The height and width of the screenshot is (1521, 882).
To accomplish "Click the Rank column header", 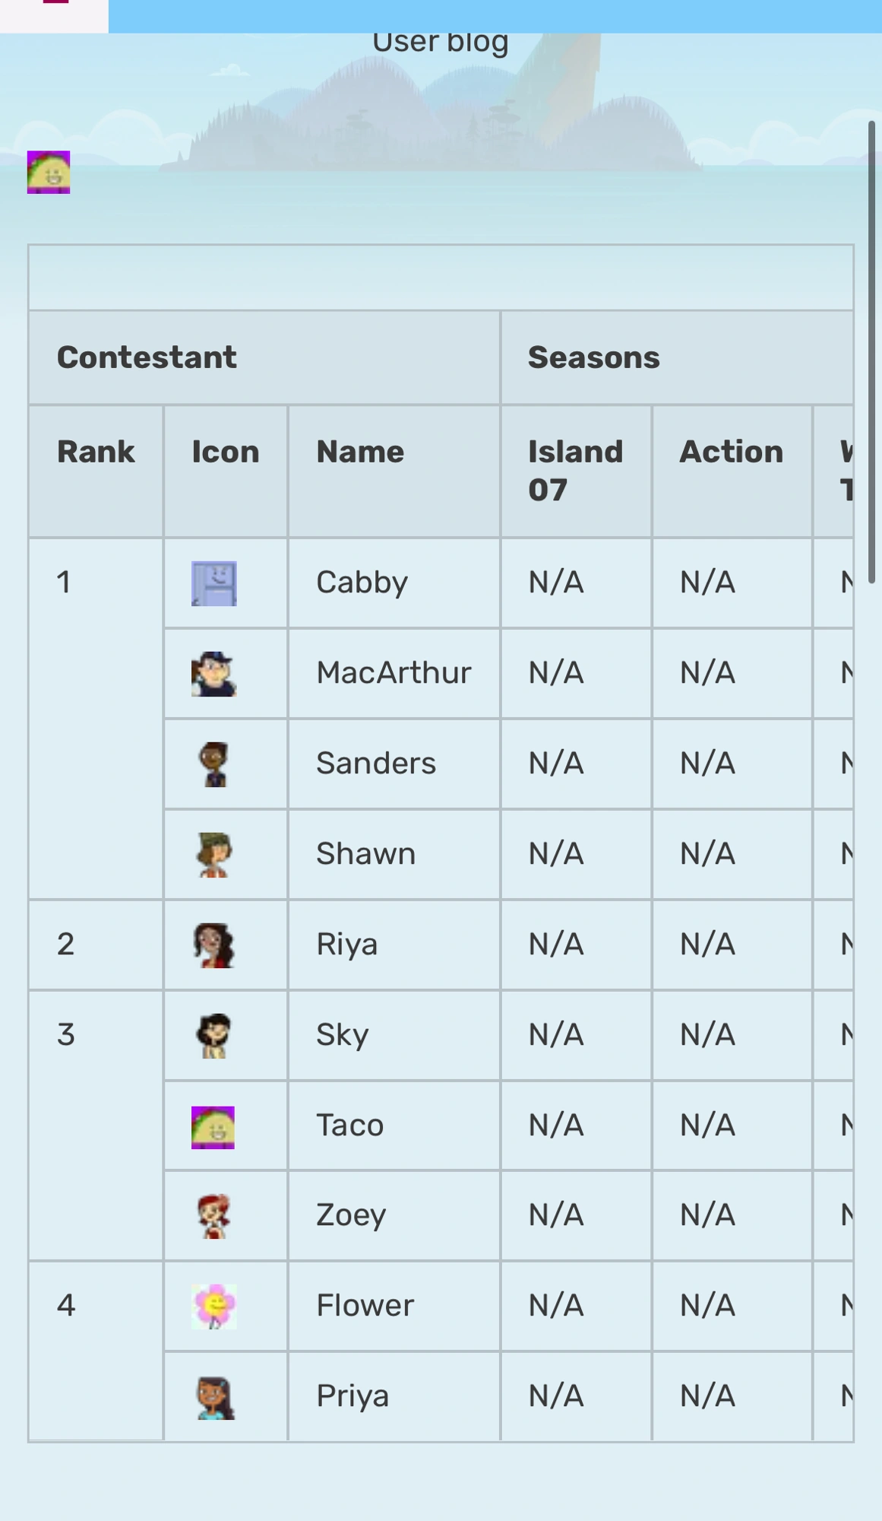I will click(96, 452).
